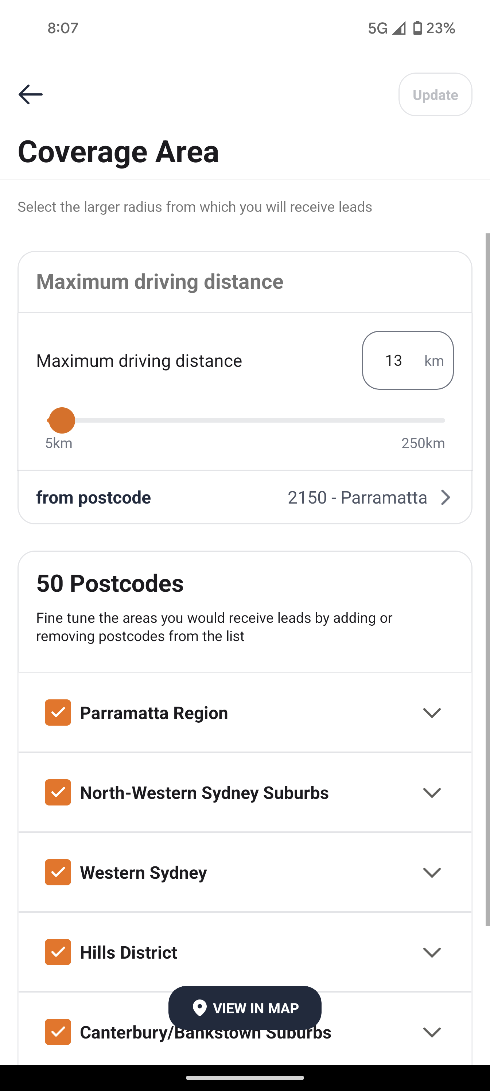The height and width of the screenshot is (1091, 490).
Task: Tap the battery icon in status bar
Action: [417, 28]
